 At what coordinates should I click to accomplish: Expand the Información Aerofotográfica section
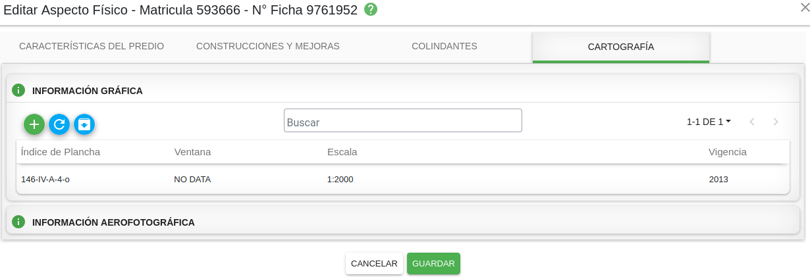pos(113,222)
